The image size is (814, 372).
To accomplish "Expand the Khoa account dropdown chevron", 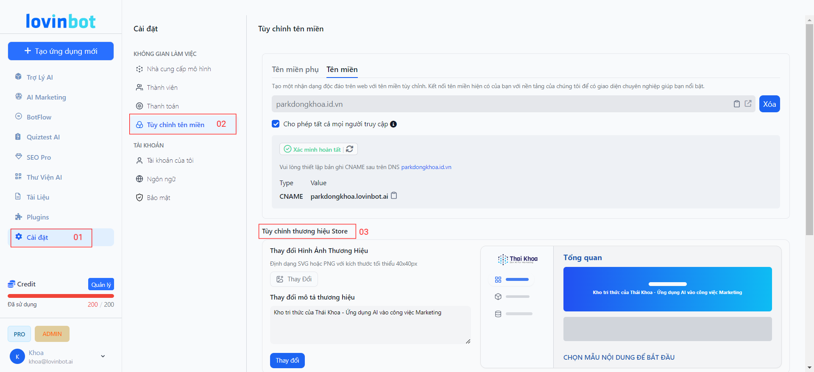I will click(x=103, y=356).
